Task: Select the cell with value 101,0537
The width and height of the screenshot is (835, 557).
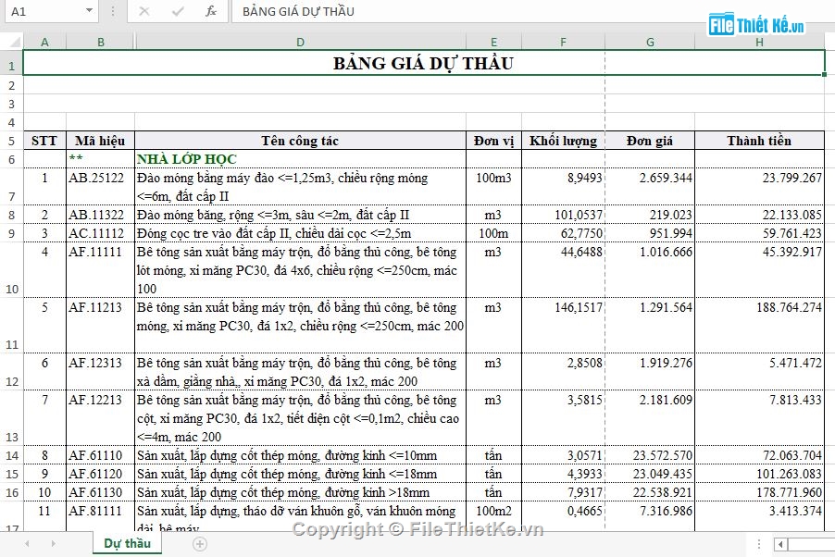Action: coord(564,215)
